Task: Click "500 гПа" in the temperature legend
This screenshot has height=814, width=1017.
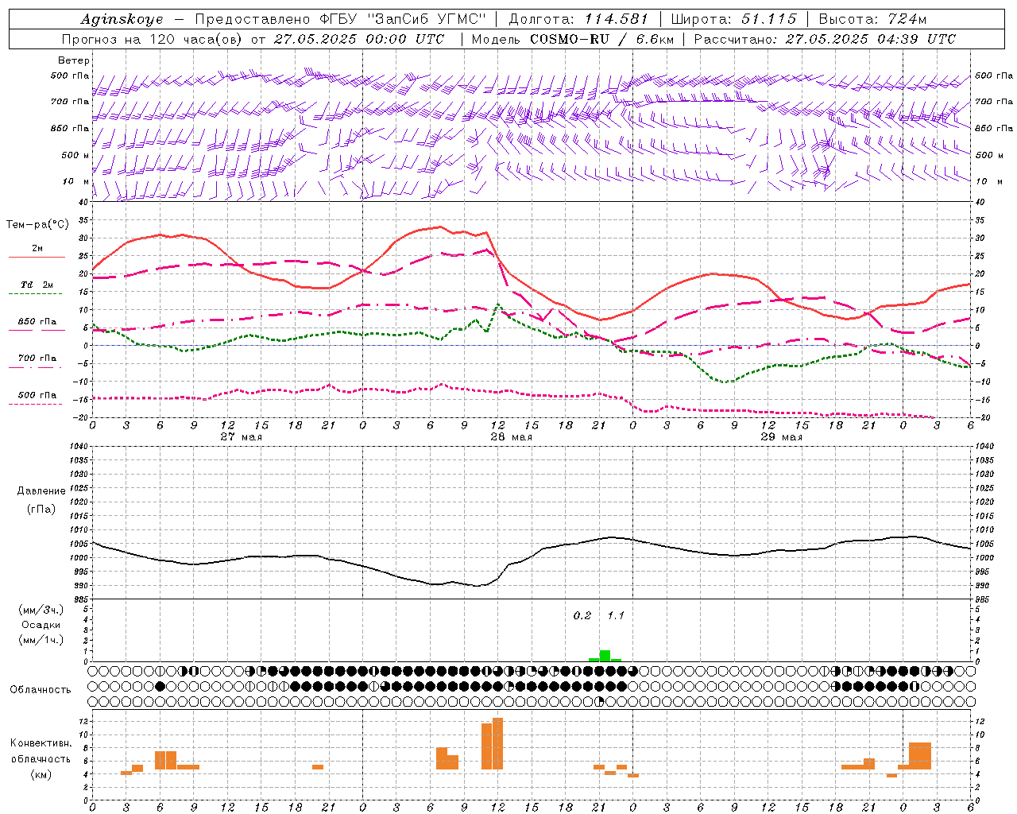Action: (x=37, y=395)
